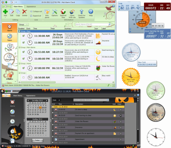Click the smiley icon of Good morning alarm
The height and width of the screenshot is (148, 171).
[x=98, y=52]
